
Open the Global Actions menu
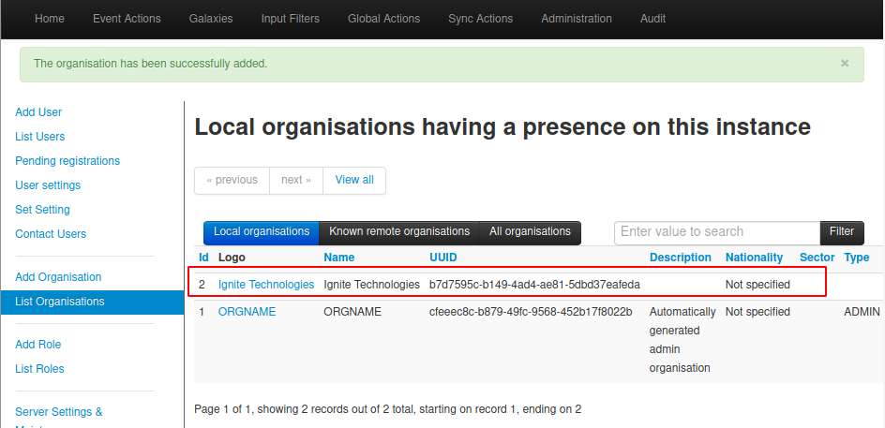pos(383,19)
